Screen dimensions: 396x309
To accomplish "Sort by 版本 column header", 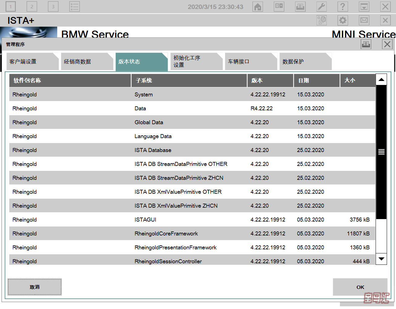I will point(270,80).
